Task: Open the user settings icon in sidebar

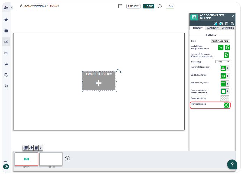Action: (6, 7)
